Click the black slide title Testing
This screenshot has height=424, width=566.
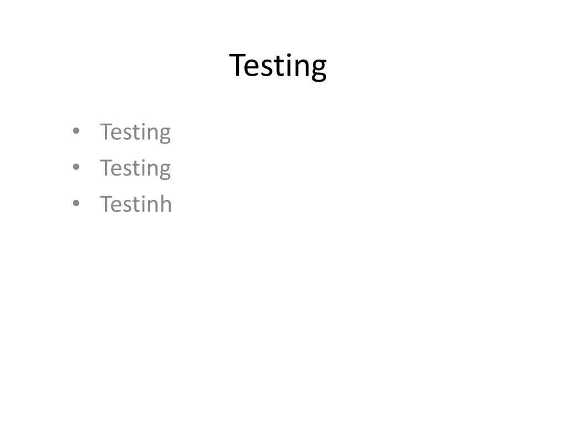(x=278, y=66)
